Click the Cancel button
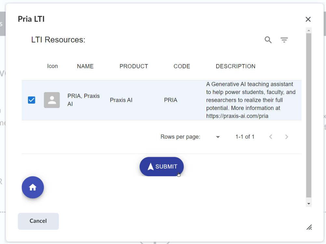 38,221
